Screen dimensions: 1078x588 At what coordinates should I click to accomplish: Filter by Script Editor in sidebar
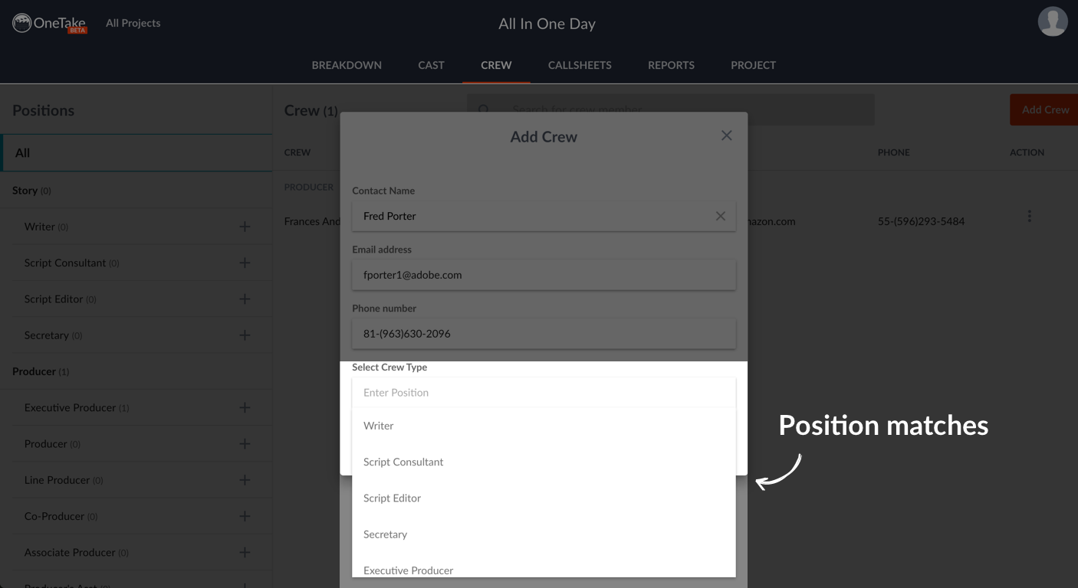(x=60, y=299)
